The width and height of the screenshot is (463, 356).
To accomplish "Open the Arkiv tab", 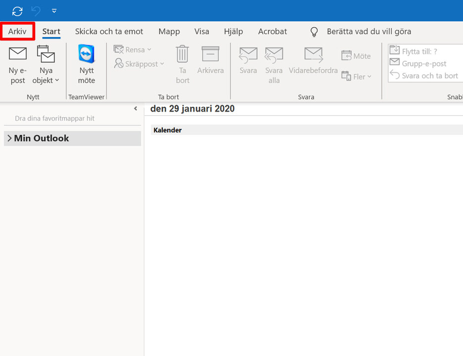I will (x=17, y=31).
